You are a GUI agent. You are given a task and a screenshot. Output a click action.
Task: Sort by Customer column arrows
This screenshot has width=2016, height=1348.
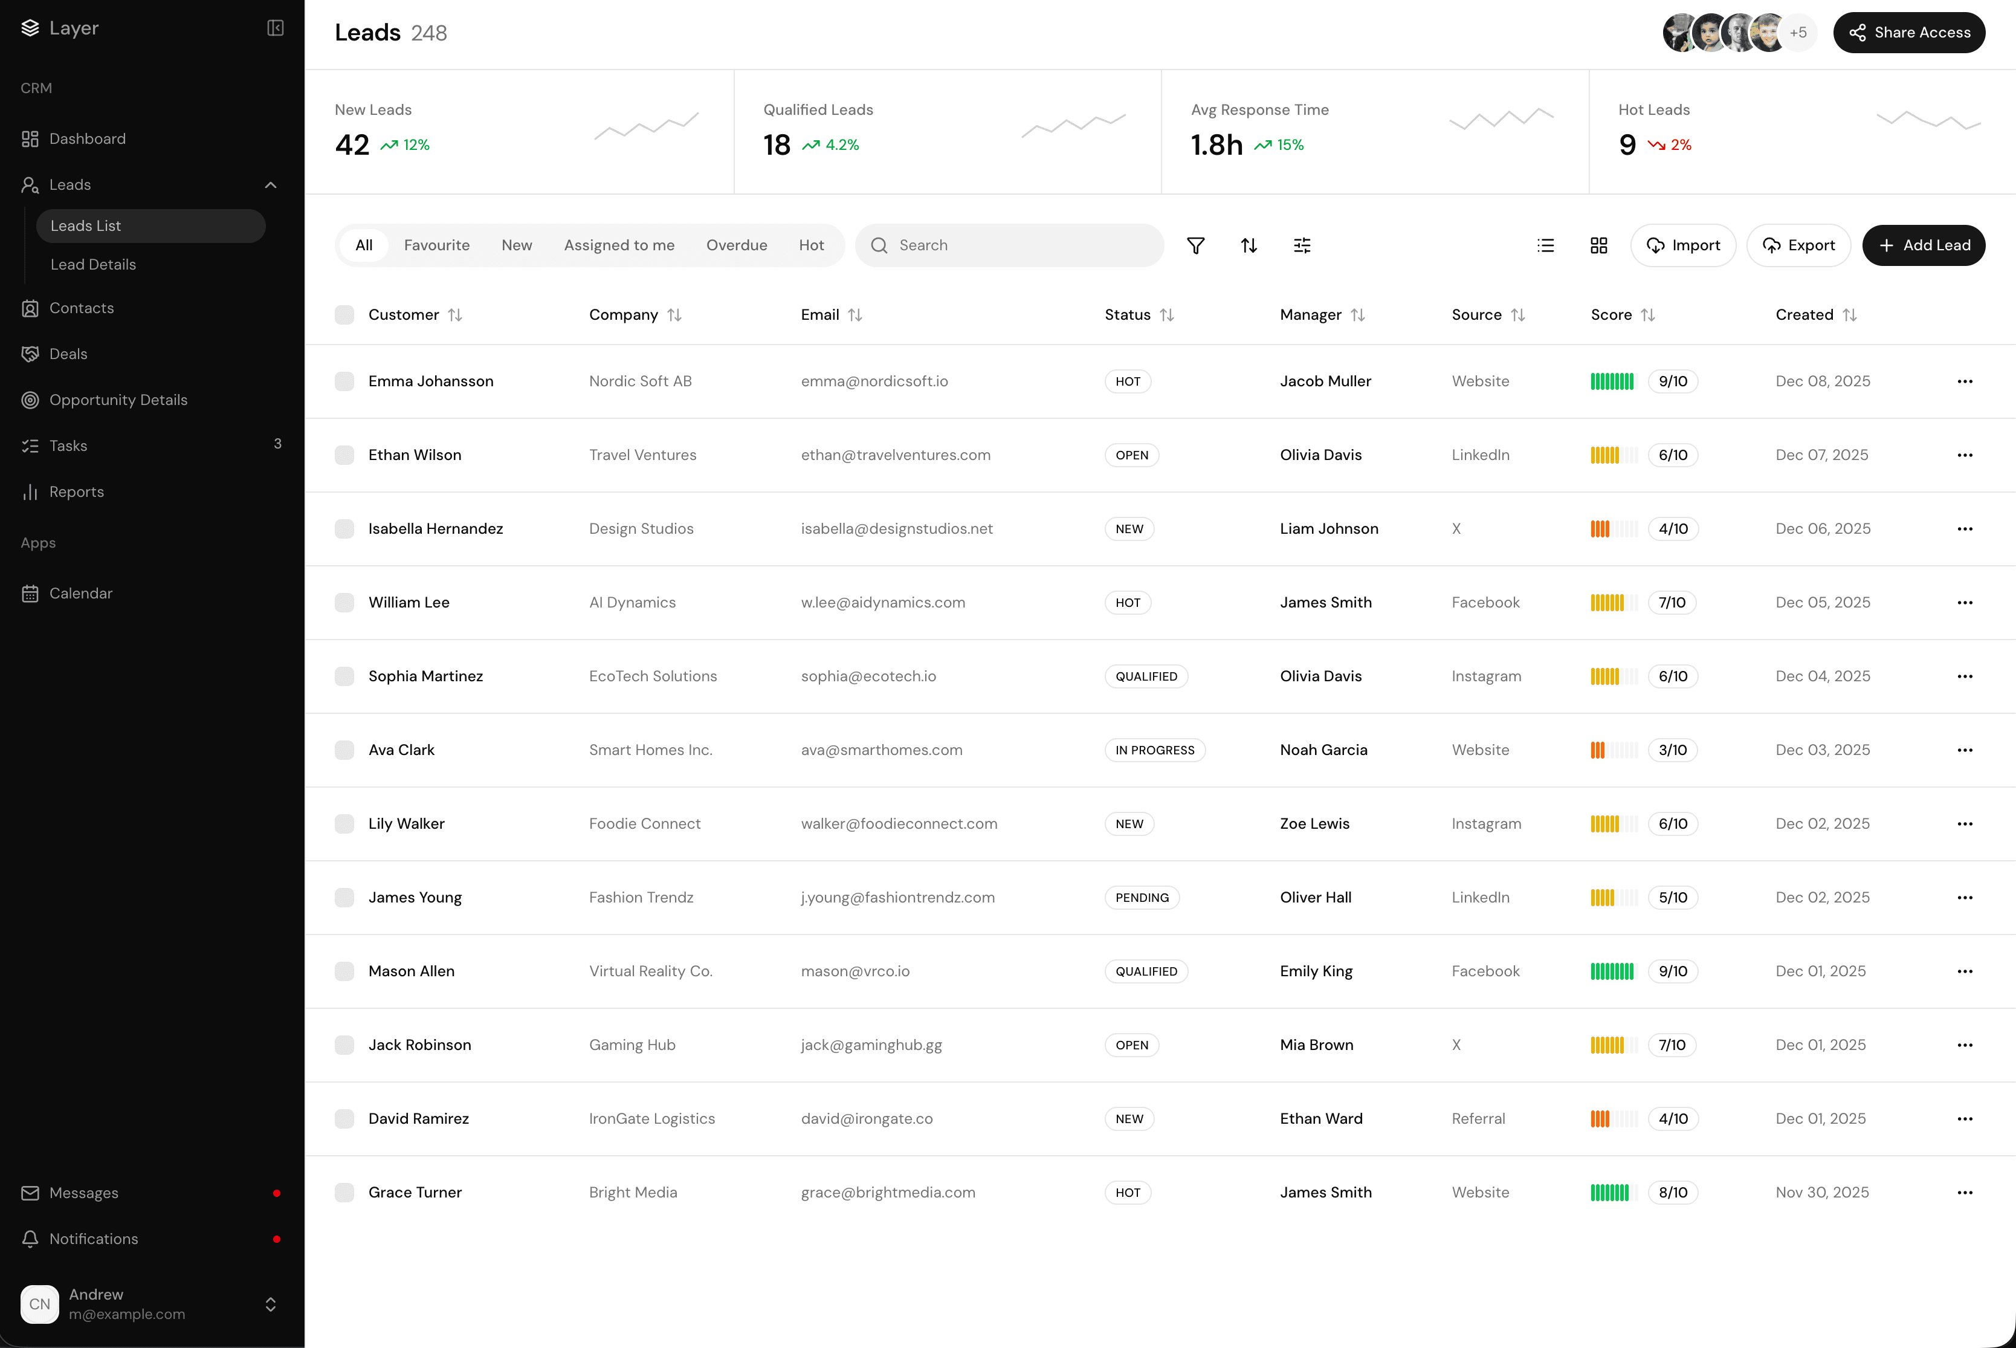click(x=454, y=316)
